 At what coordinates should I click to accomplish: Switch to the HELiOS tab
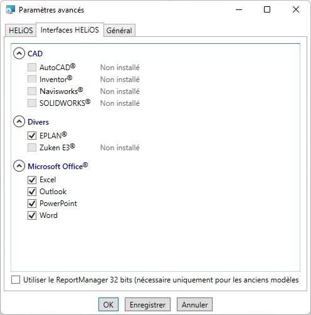21,31
